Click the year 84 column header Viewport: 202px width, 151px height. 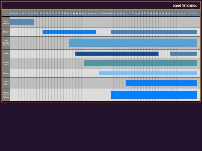[77, 13]
